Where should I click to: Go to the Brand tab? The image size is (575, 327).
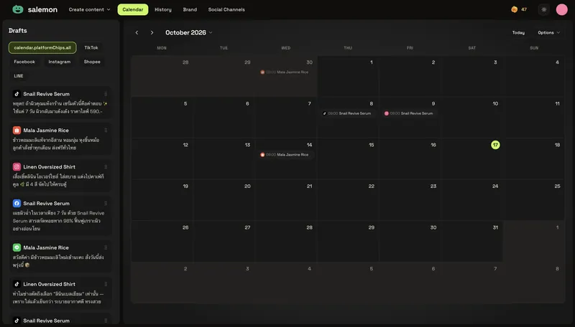(x=190, y=9)
